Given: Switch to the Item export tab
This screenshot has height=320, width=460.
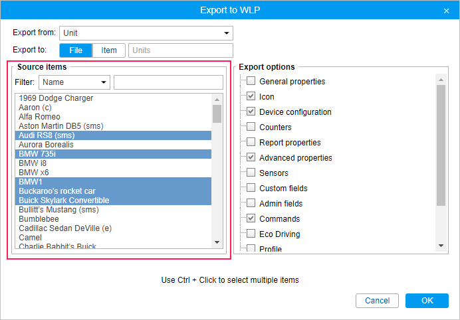Looking at the screenshot, I should [x=109, y=50].
